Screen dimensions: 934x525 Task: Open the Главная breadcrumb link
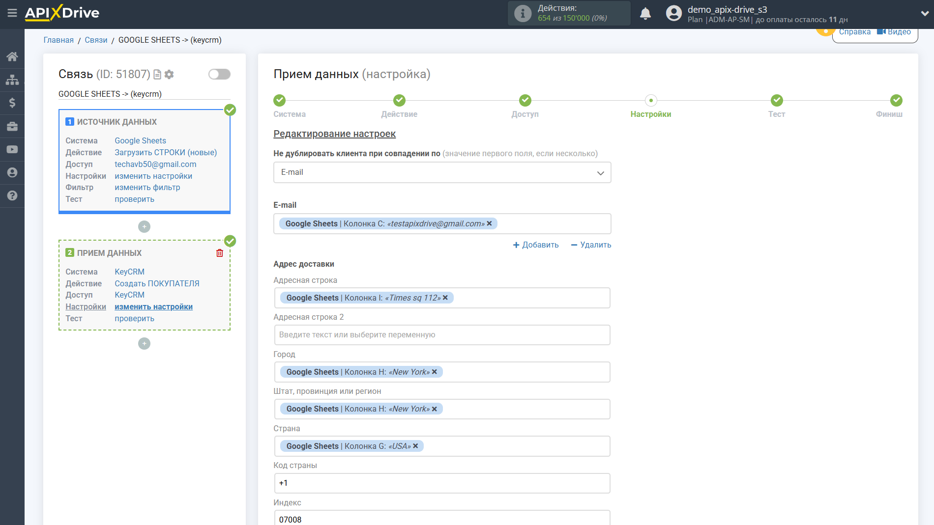tap(58, 40)
